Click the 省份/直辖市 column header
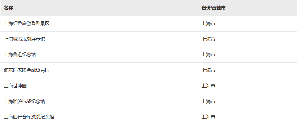This screenshot has width=297, height=126. pos(213,8)
